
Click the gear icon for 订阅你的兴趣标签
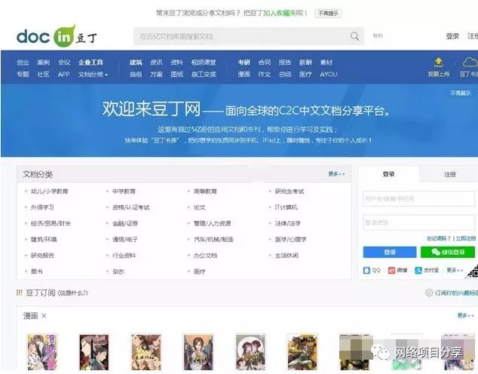click(x=429, y=293)
